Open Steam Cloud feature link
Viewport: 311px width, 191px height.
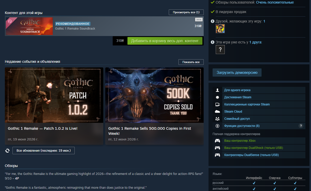point(233,112)
